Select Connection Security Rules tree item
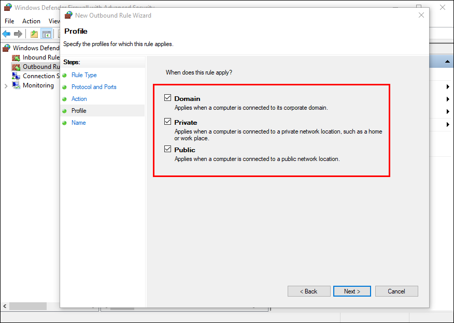This screenshot has width=454, height=323. (41, 76)
